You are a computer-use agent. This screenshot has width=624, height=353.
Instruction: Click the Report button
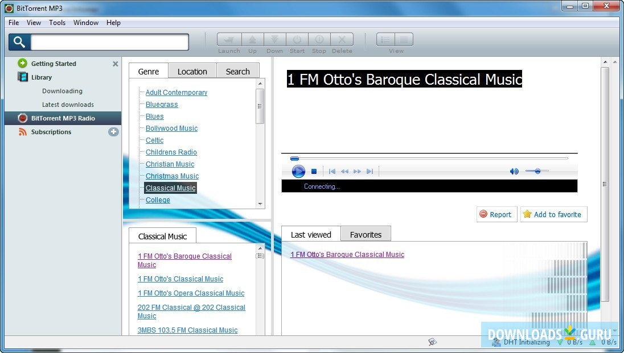tap(496, 214)
